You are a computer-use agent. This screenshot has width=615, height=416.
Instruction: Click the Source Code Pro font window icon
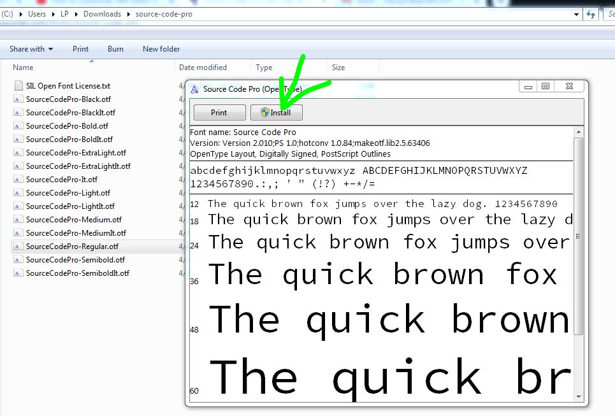pos(194,89)
